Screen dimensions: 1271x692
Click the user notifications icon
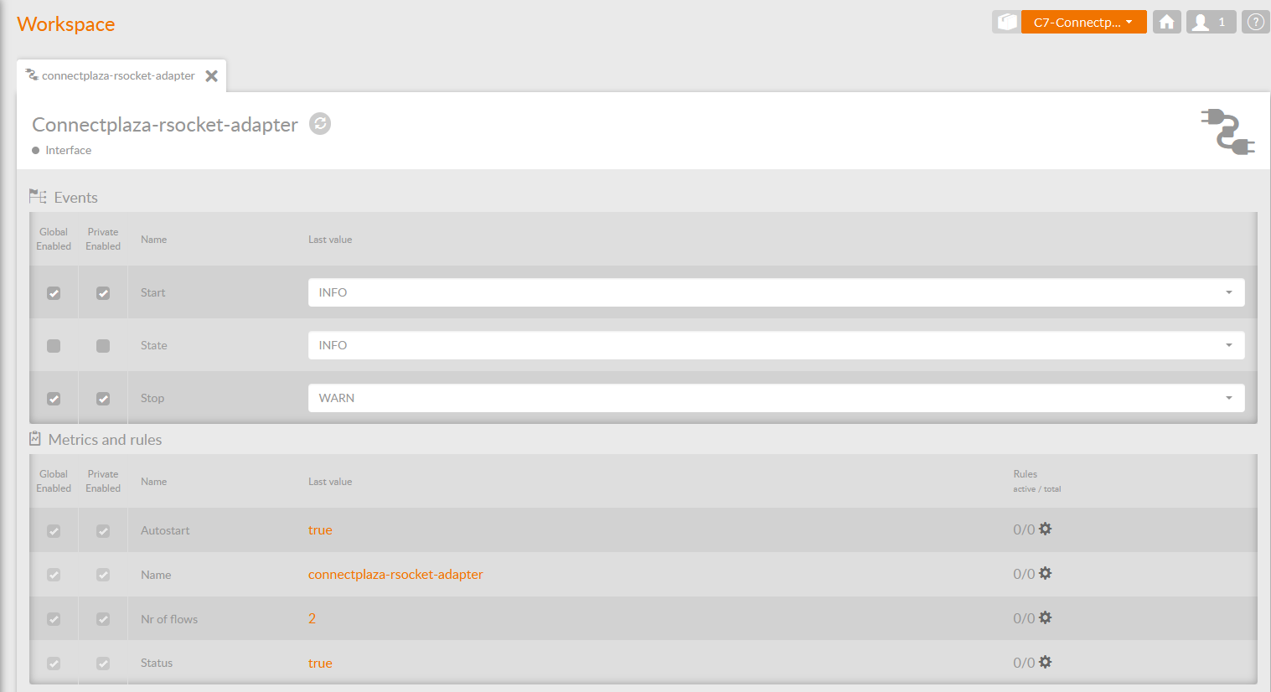1210,23
